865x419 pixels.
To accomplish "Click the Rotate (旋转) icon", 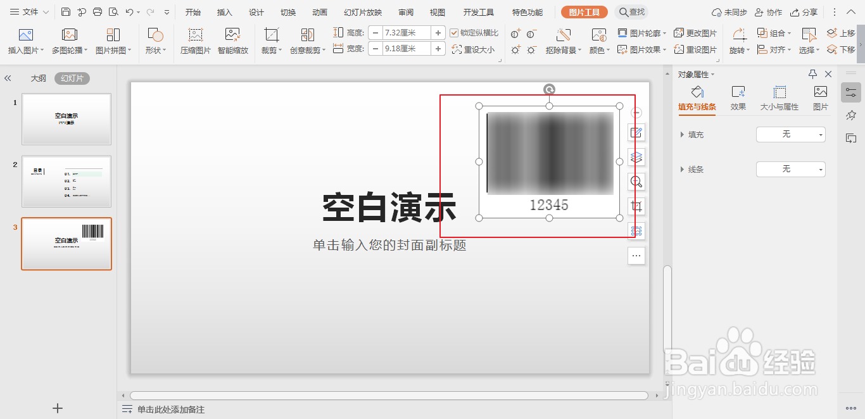I will [739, 35].
